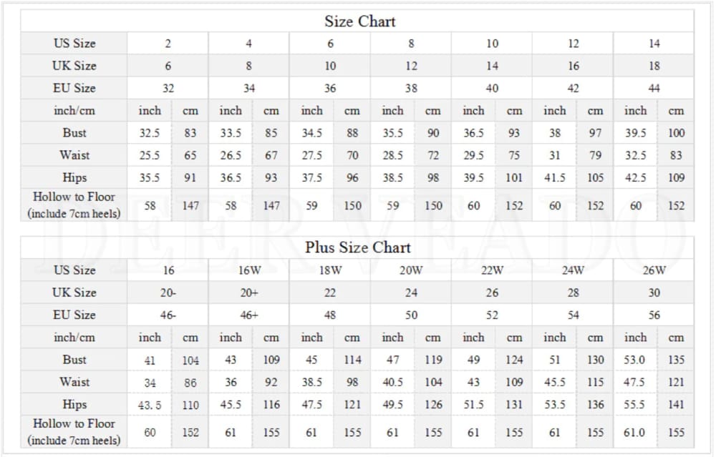Click Hips value 42.5 inch
Image resolution: width=716 pixels, height=457 pixels.
635,177
